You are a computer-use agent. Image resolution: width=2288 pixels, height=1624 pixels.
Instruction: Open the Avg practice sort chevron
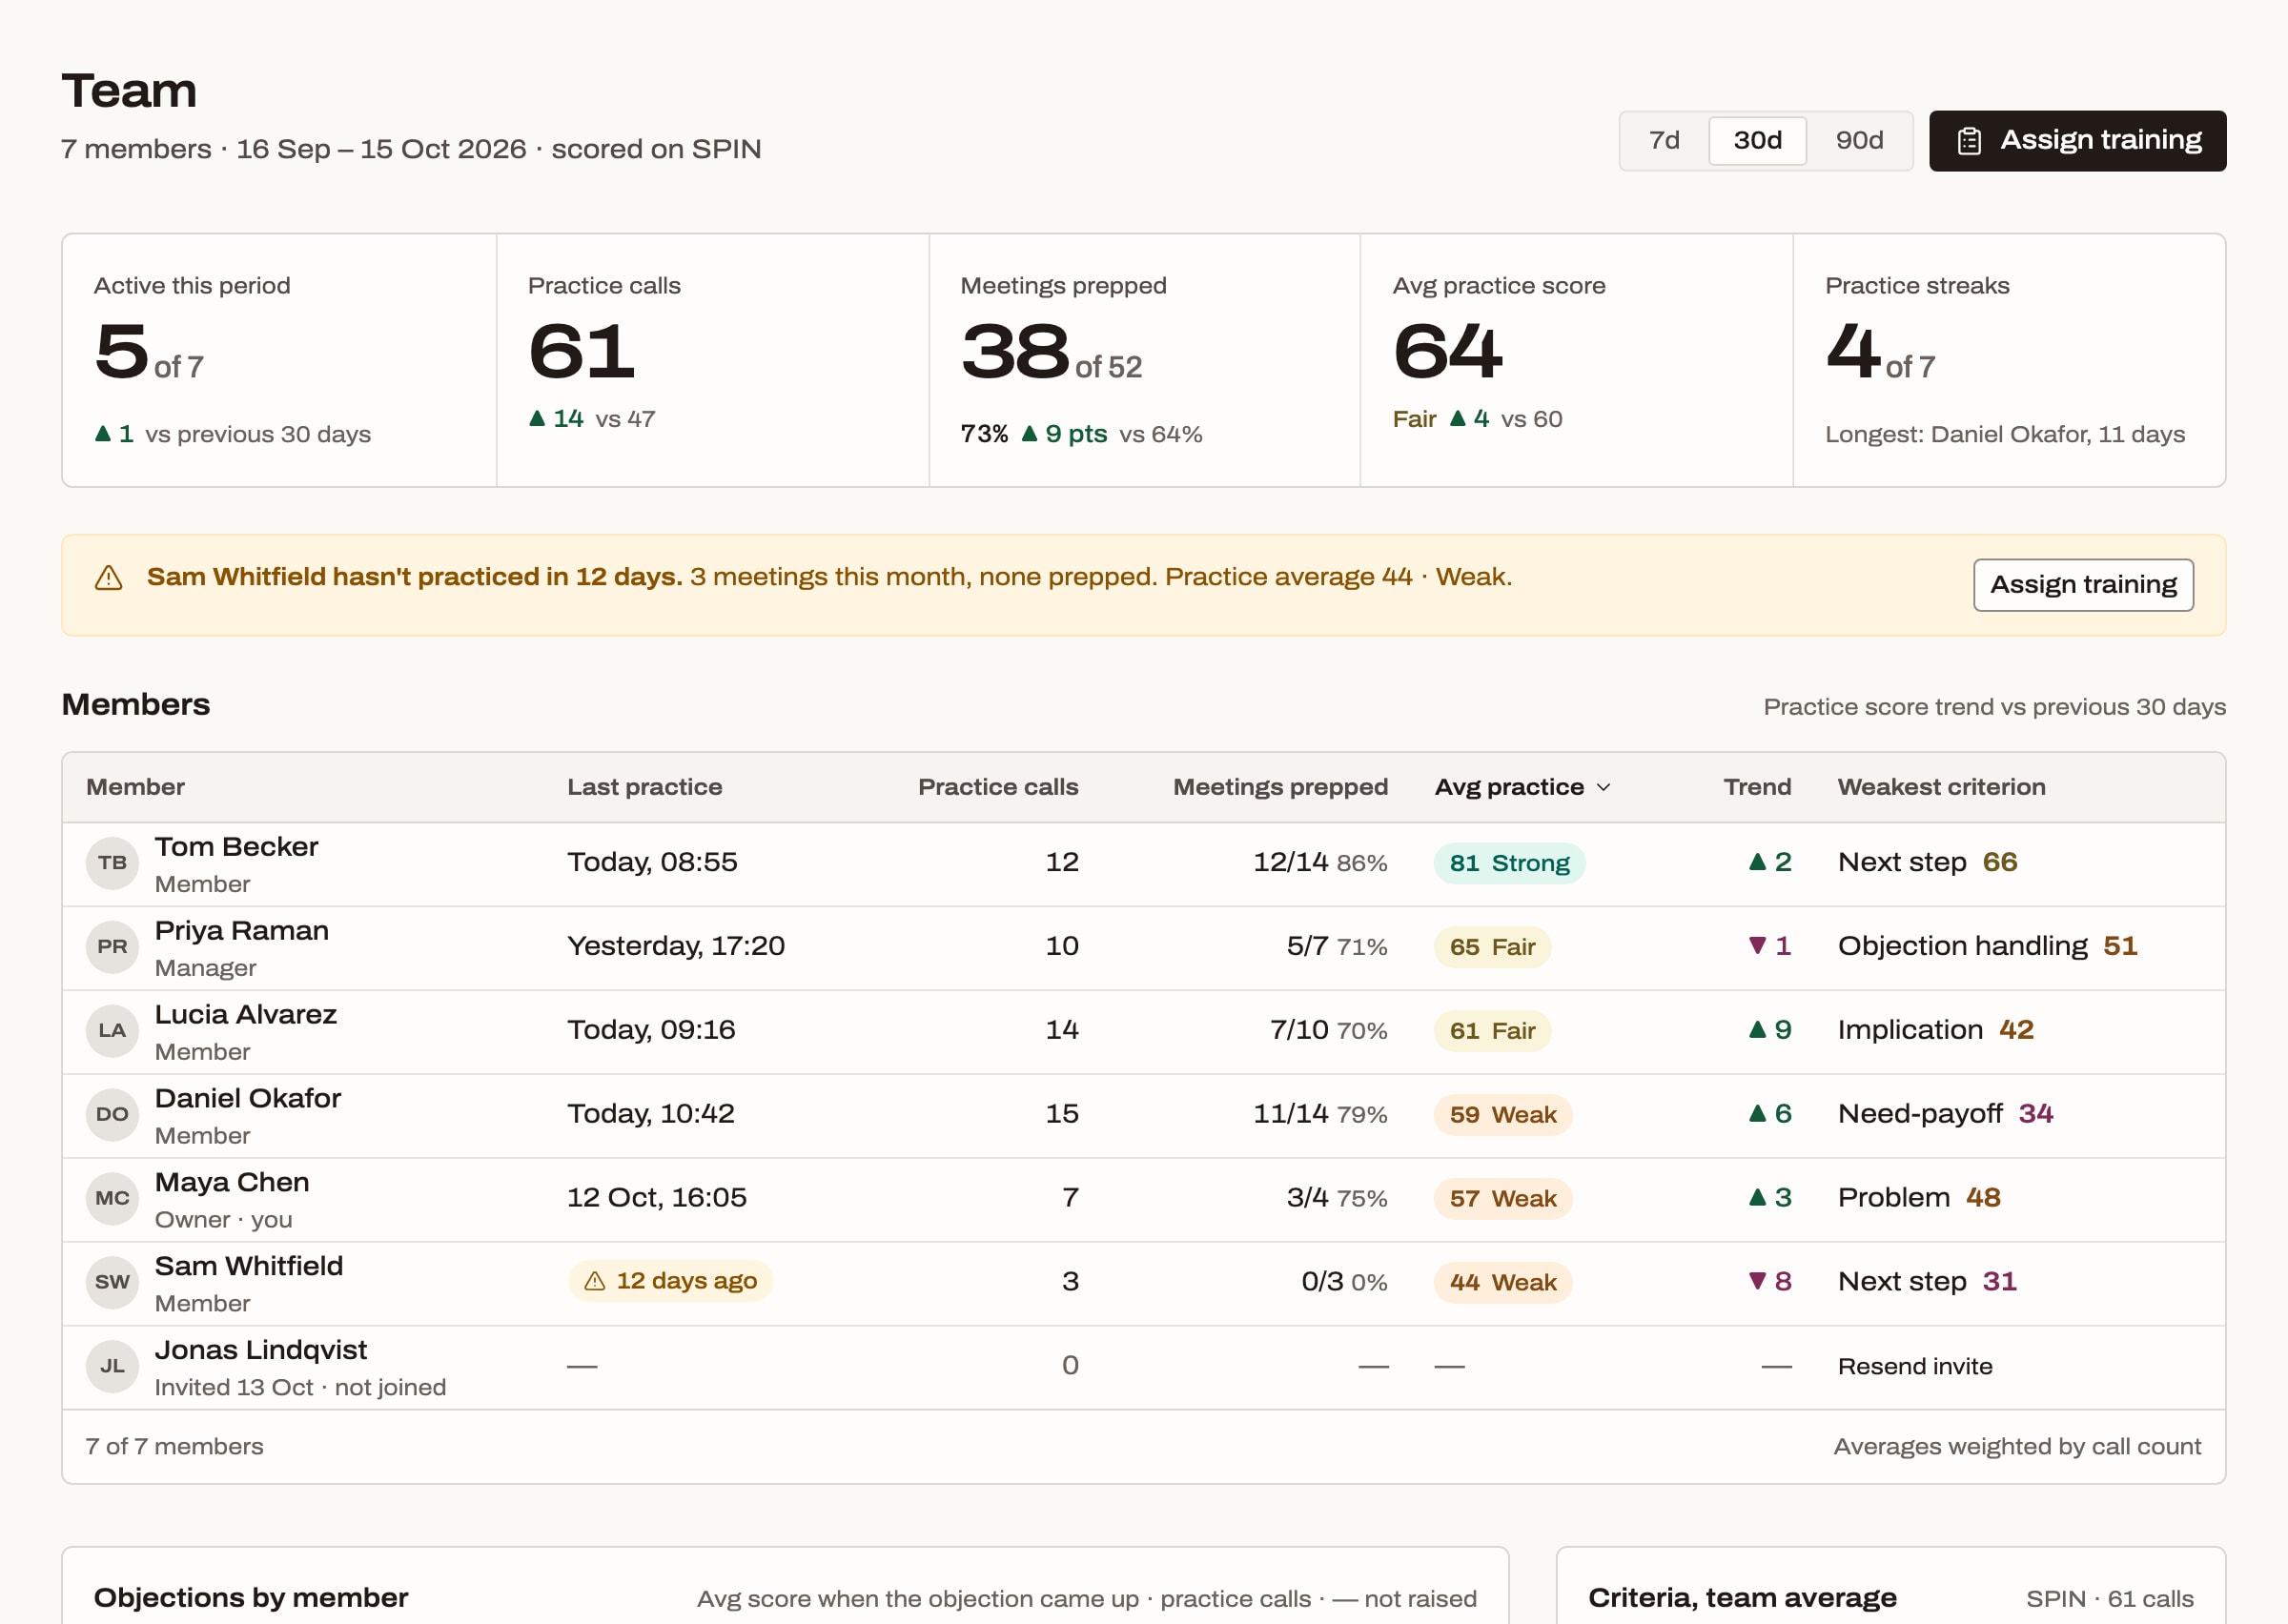[1604, 788]
